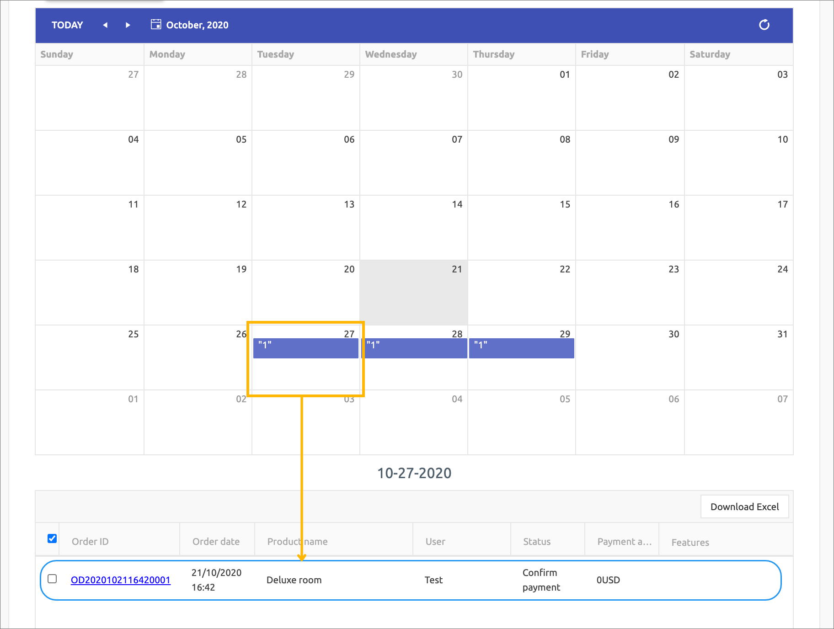The image size is (834, 629).
Task: Open date picker calendar icon
Action: 156,25
